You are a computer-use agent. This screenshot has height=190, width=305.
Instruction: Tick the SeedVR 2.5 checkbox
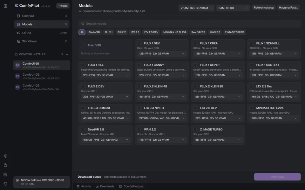83,129
